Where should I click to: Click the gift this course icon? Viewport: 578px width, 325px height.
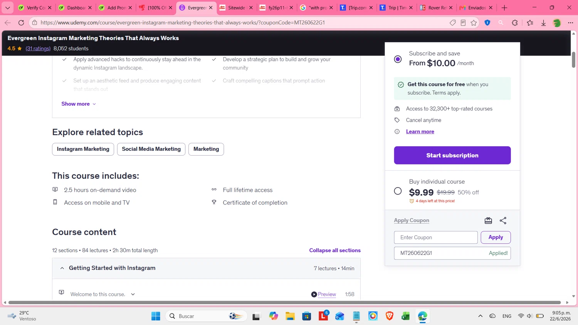[x=488, y=221]
